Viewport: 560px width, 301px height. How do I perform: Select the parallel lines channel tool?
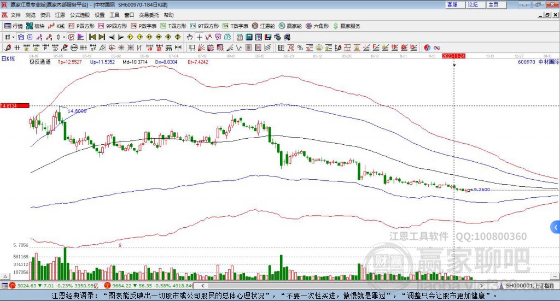[x=267, y=48]
